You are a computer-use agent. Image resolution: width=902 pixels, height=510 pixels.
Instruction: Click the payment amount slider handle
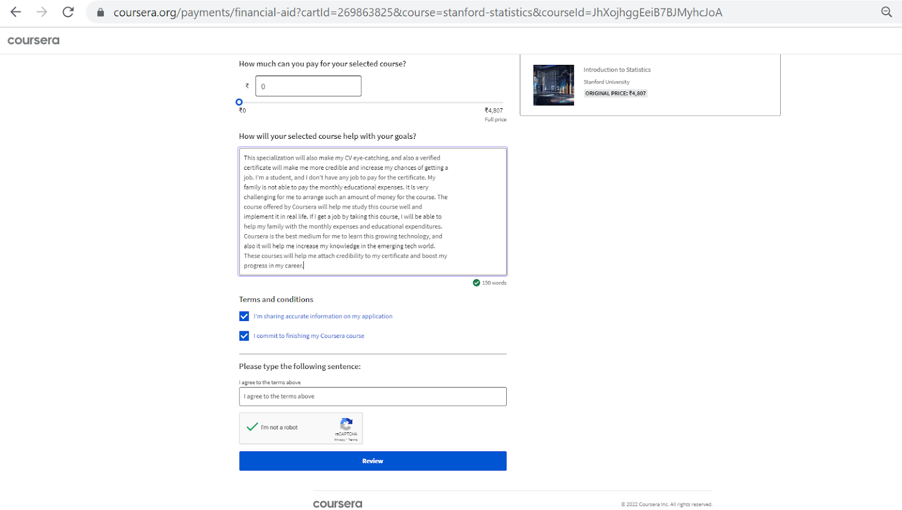[239, 102]
